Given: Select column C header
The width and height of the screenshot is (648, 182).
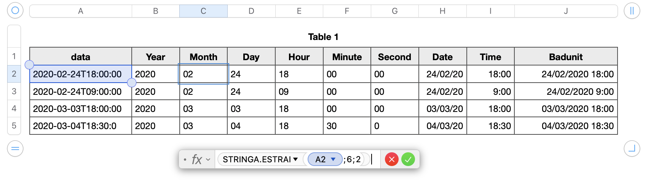Looking at the screenshot, I should (x=203, y=11).
